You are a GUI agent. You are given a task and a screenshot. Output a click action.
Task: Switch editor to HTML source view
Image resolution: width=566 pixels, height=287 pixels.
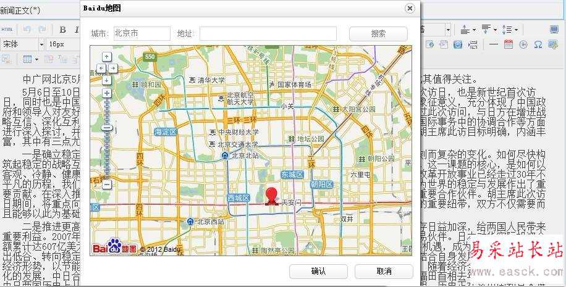click(7, 30)
